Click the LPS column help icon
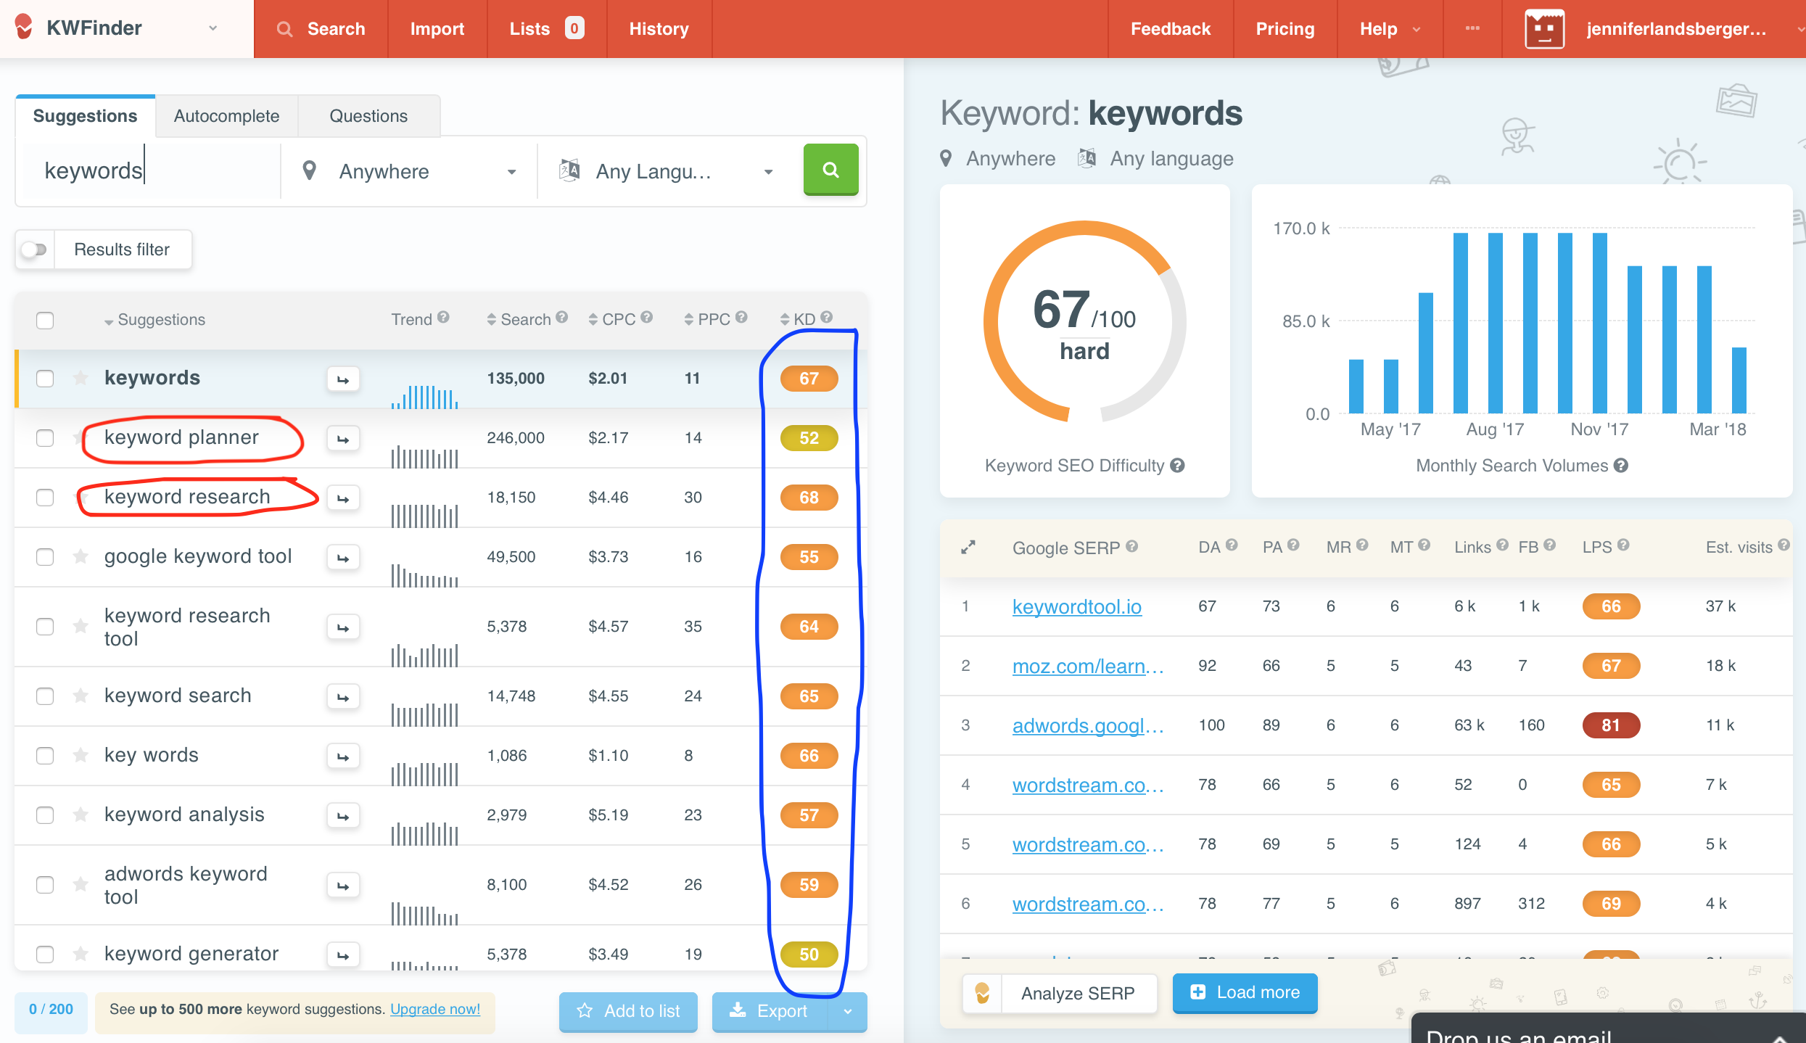The width and height of the screenshot is (1806, 1043). [x=1623, y=545]
